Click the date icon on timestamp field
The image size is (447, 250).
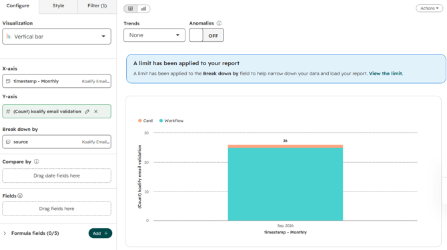click(x=8, y=81)
